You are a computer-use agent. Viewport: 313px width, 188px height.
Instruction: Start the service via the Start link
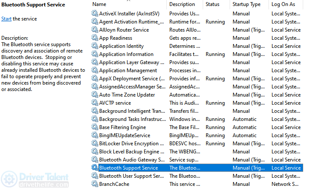pyautogui.click(x=6, y=19)
